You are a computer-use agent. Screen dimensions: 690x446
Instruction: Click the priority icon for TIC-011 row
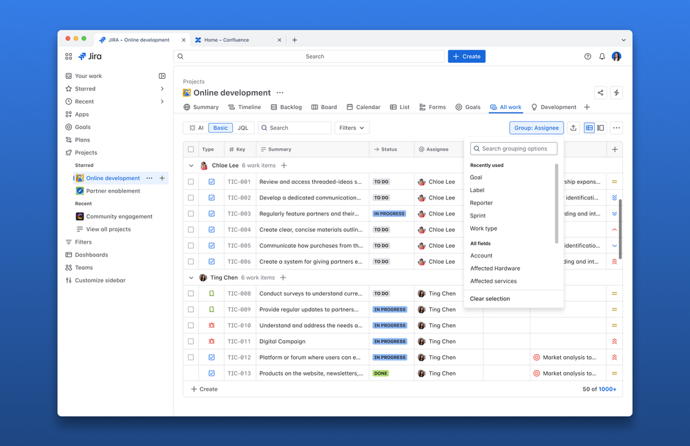coord(614,342)
